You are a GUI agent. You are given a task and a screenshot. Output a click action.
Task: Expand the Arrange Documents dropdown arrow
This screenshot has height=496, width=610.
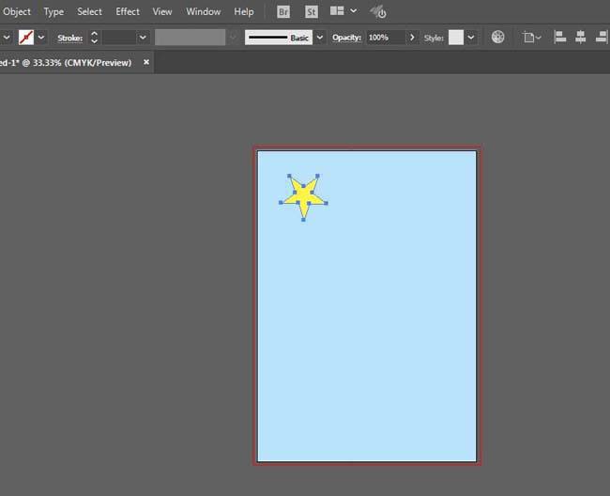[x=353, y=11]
